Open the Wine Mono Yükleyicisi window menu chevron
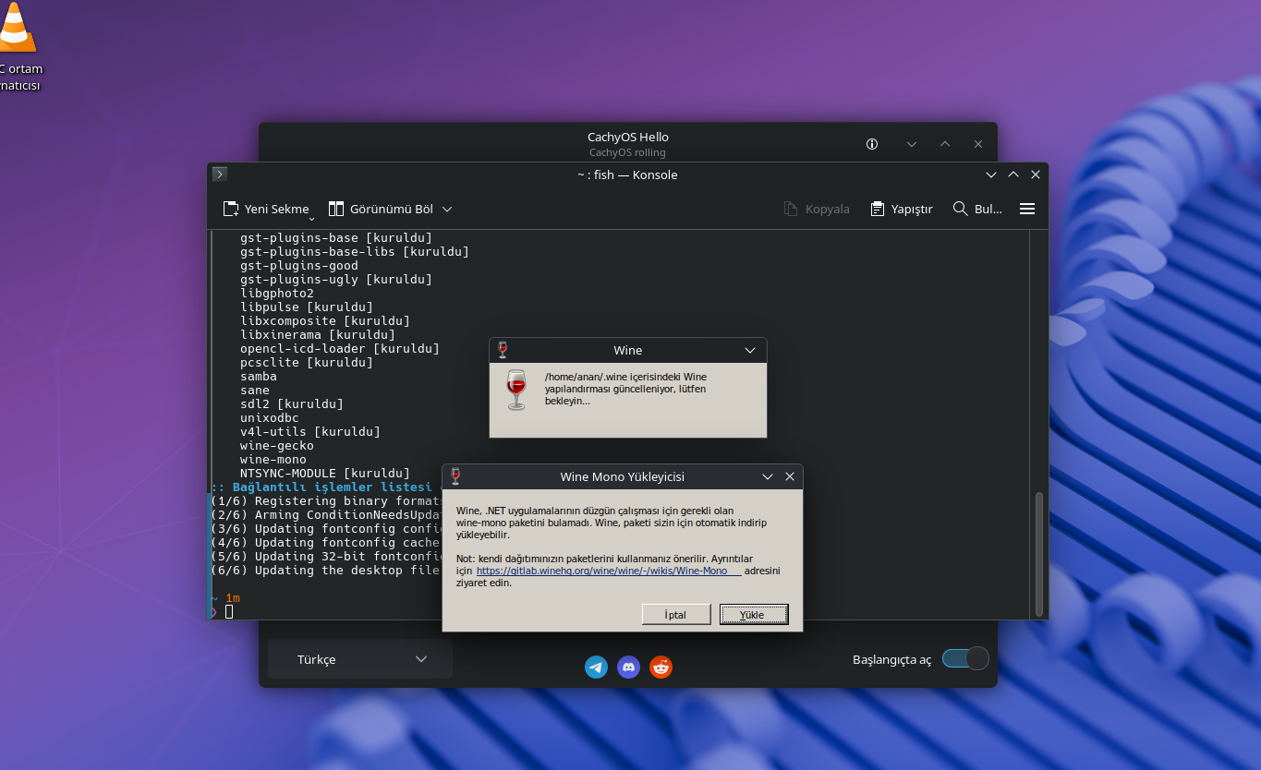 [768, 476]
